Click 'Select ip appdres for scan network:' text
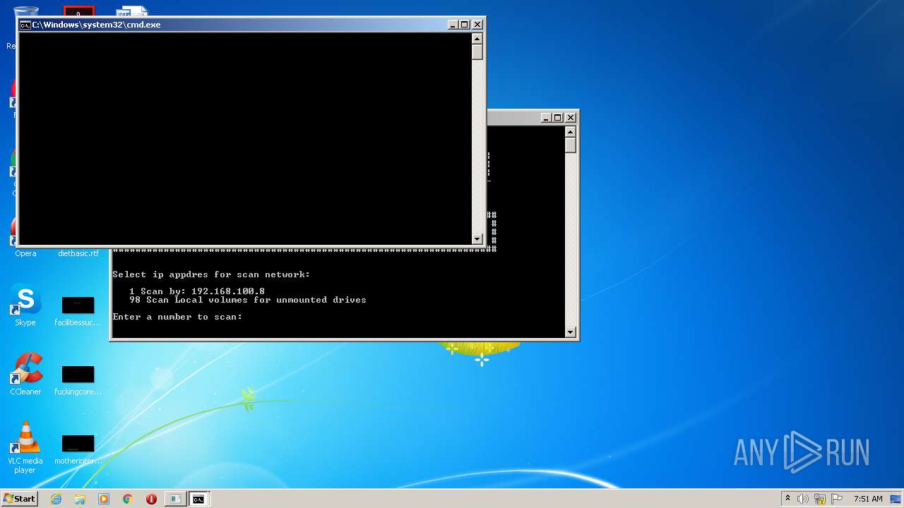The width and height of the screenshot is (904, 508). coord(211,274)
